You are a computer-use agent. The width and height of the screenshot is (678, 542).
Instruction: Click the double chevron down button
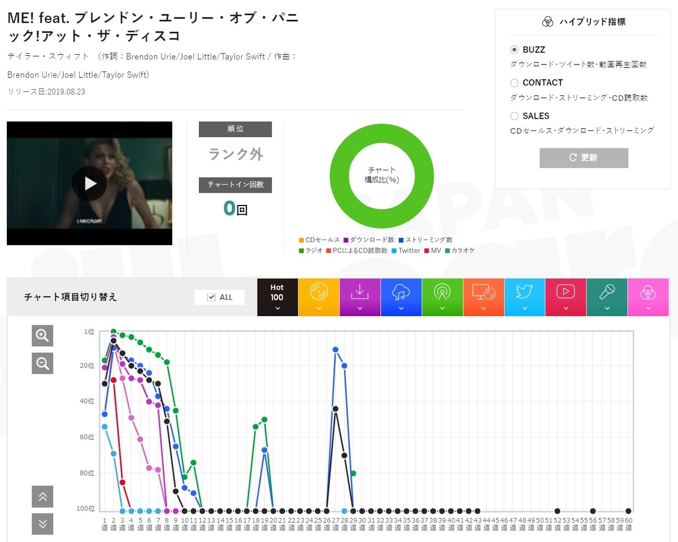42,524
